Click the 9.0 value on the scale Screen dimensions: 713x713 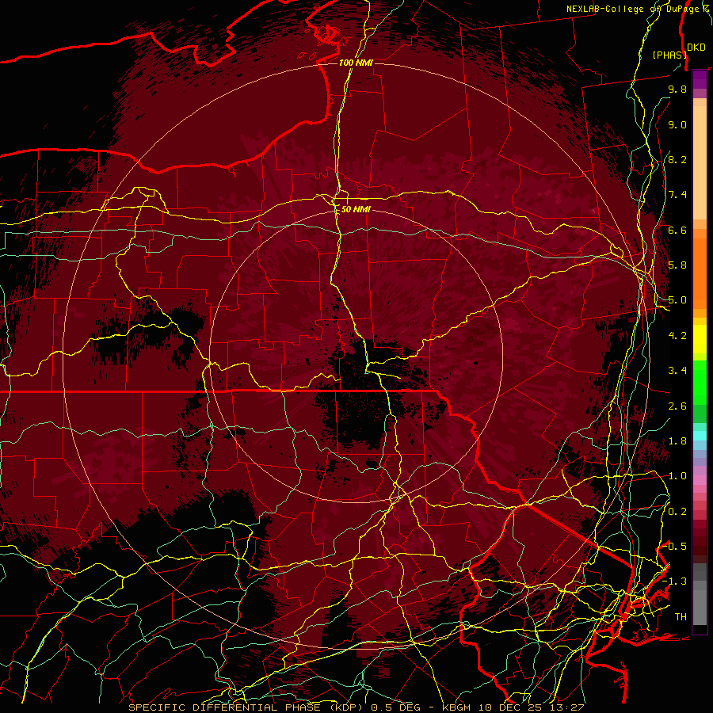click(x=677, y=124)
